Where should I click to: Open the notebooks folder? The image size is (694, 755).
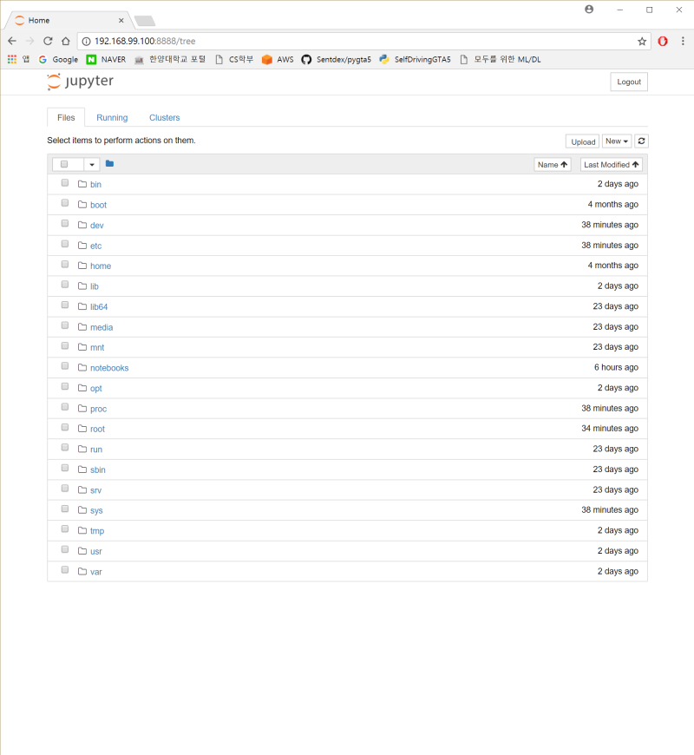(x=109, y=367)
